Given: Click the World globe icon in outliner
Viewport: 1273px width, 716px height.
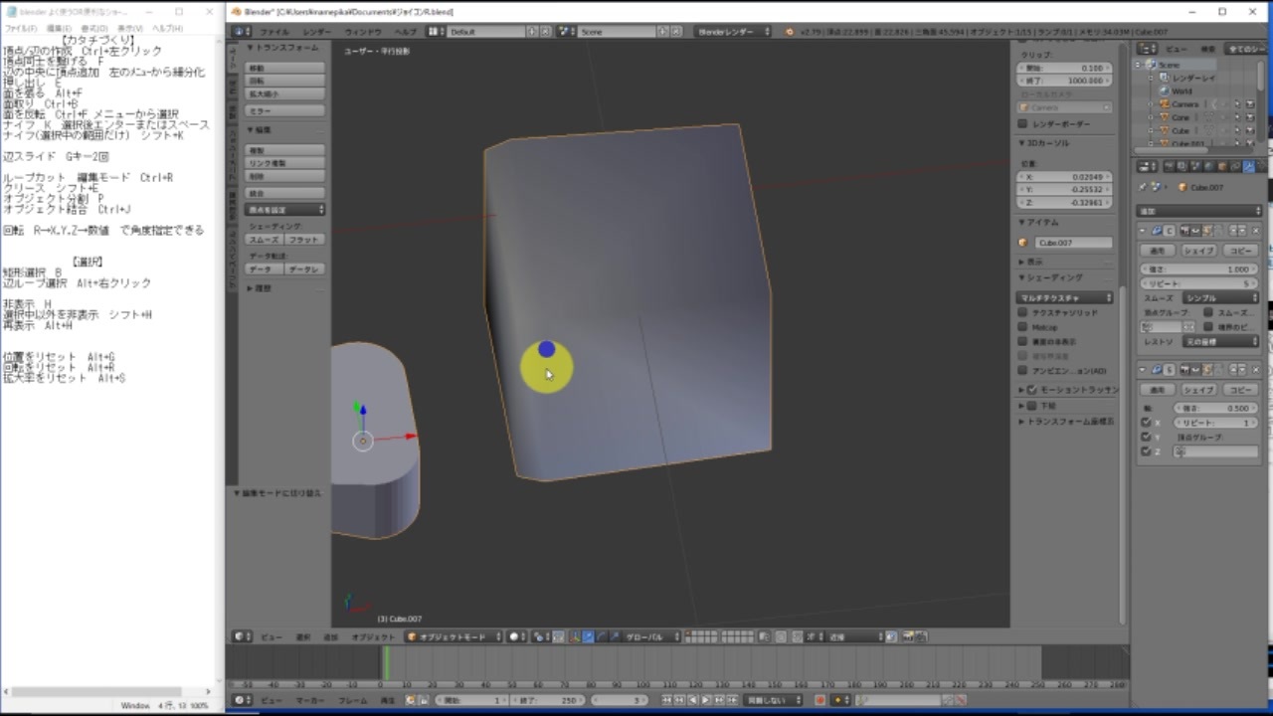Looking at the screenshot, I should (1165, 90).
